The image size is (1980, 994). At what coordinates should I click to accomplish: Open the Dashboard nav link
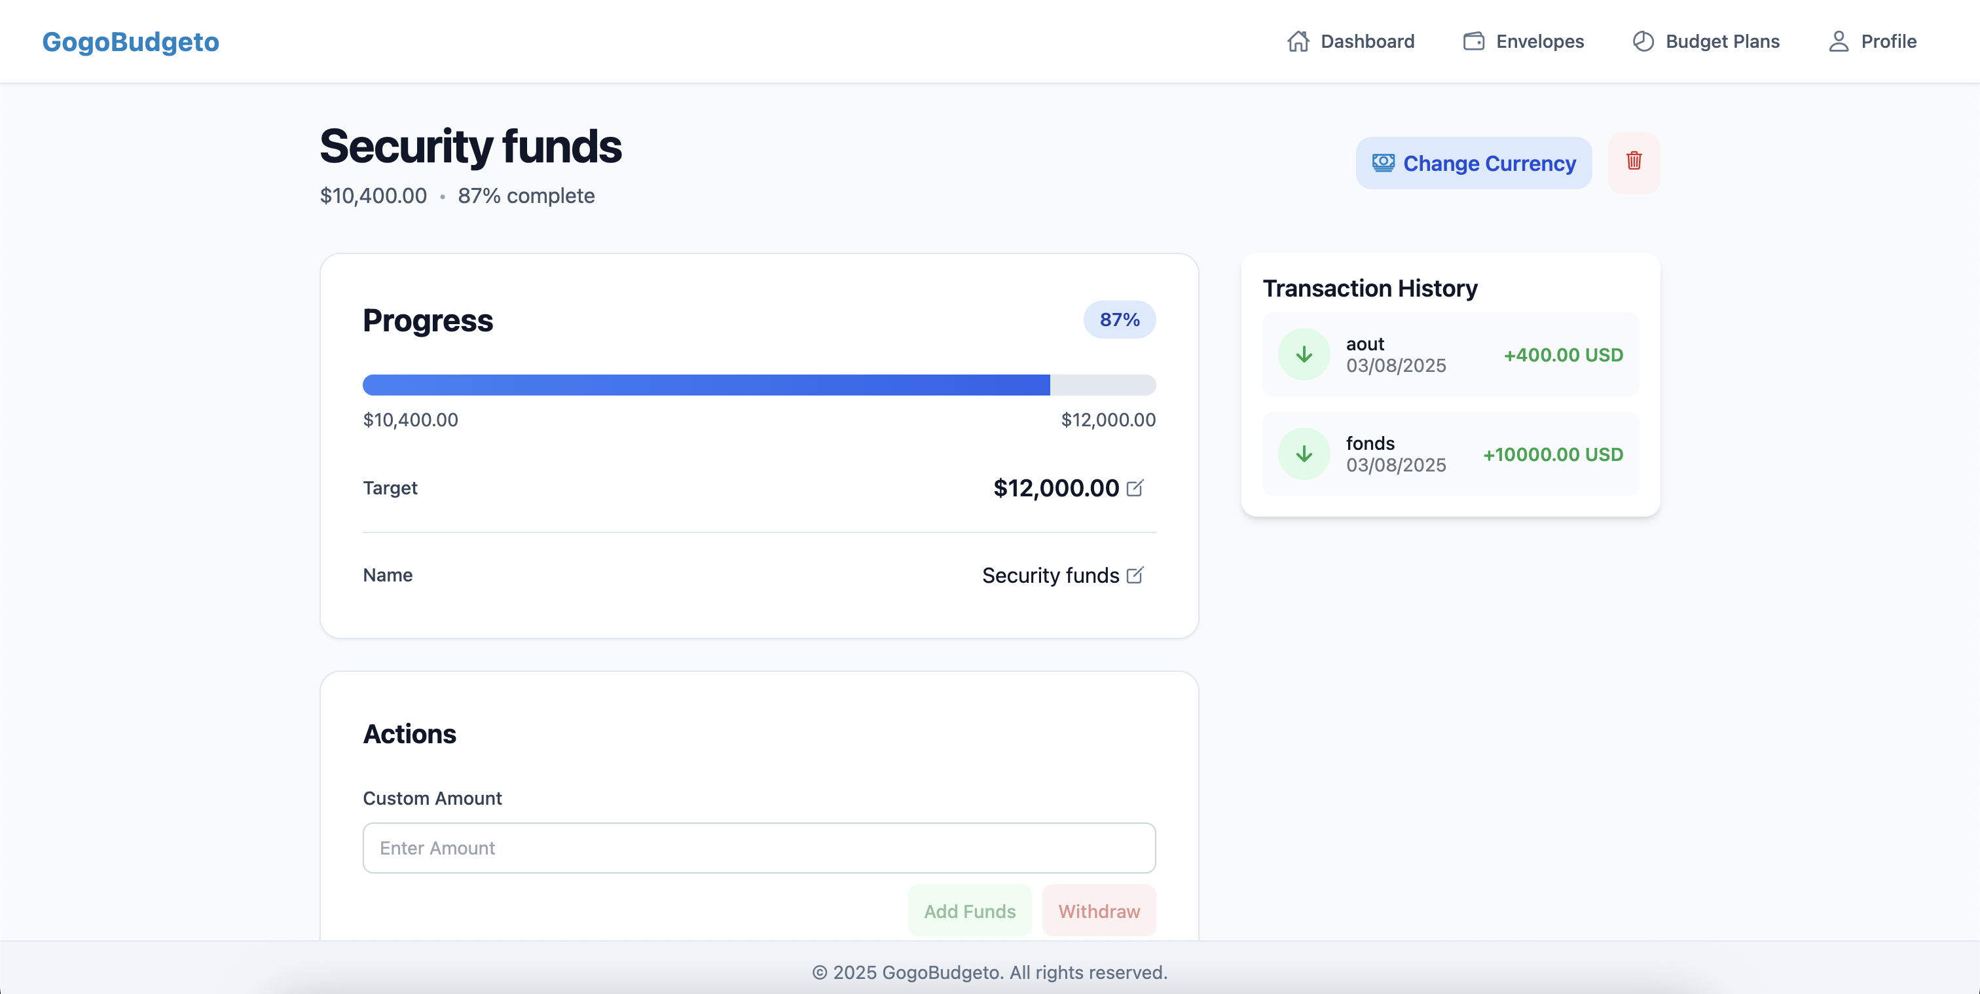coord(1366,41)
